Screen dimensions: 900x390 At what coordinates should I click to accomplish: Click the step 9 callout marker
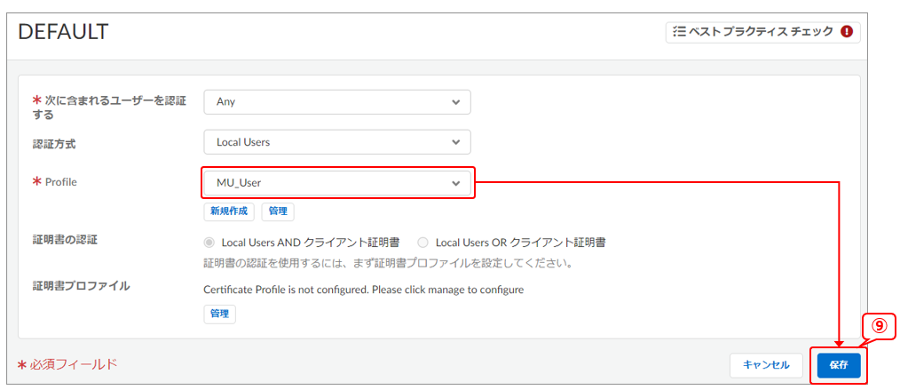click(878, 326)
